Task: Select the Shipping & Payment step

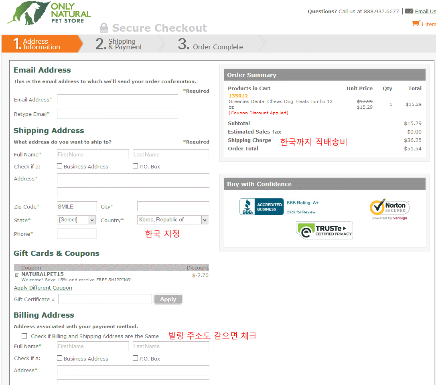Action: click(x=120, y=44)
